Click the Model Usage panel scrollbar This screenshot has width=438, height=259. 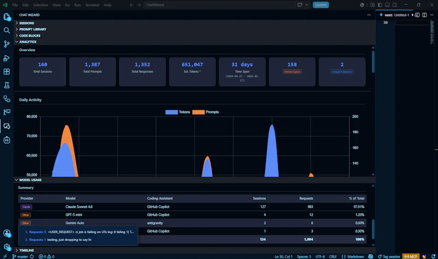click(373, 229)
